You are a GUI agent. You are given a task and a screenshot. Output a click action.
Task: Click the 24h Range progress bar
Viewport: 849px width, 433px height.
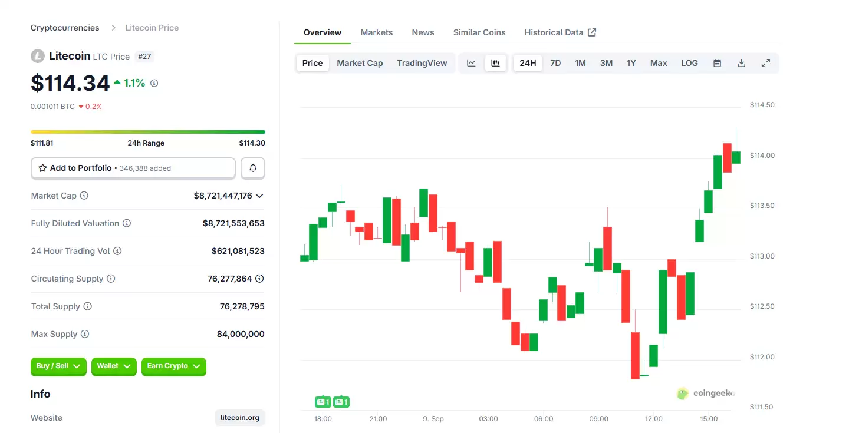[x=147, y=131]
